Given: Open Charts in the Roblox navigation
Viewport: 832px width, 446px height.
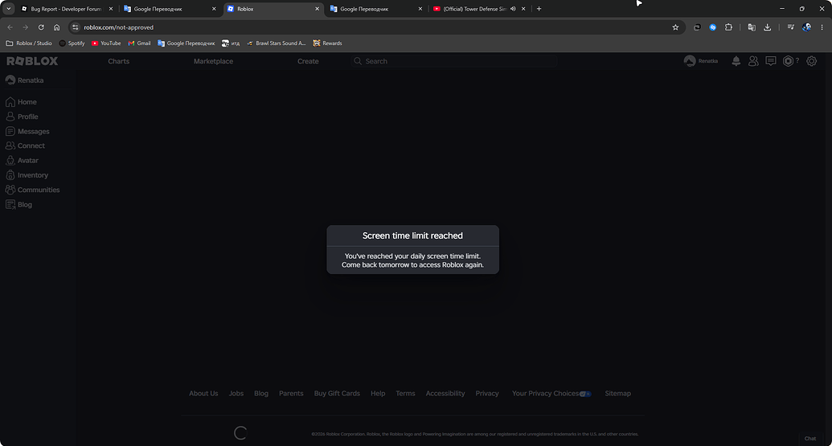Looking at the screenshot, I should click(119, 61).
